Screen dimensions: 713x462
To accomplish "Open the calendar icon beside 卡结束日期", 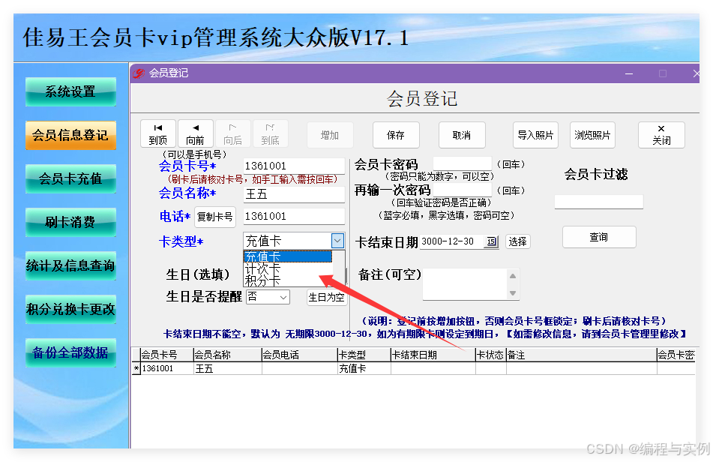I will [x=492, y=241].
